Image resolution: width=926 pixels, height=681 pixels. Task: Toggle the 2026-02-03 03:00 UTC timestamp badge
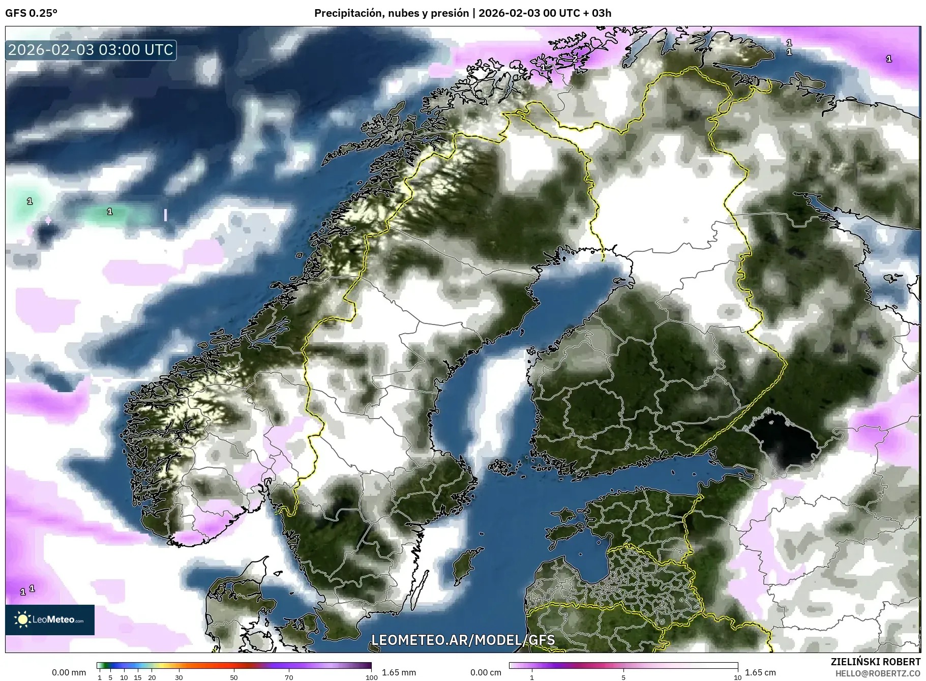coord(89,49)
